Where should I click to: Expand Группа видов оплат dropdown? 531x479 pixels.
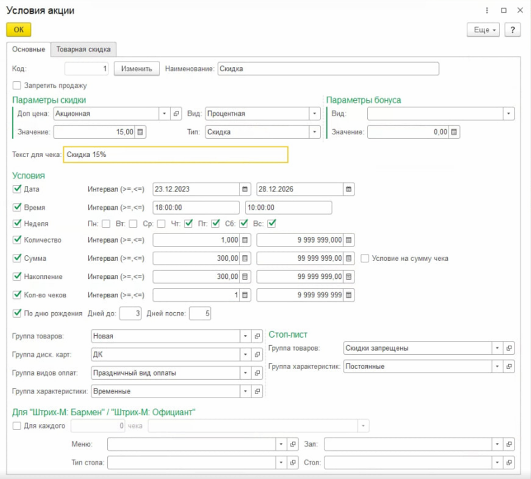245,373
